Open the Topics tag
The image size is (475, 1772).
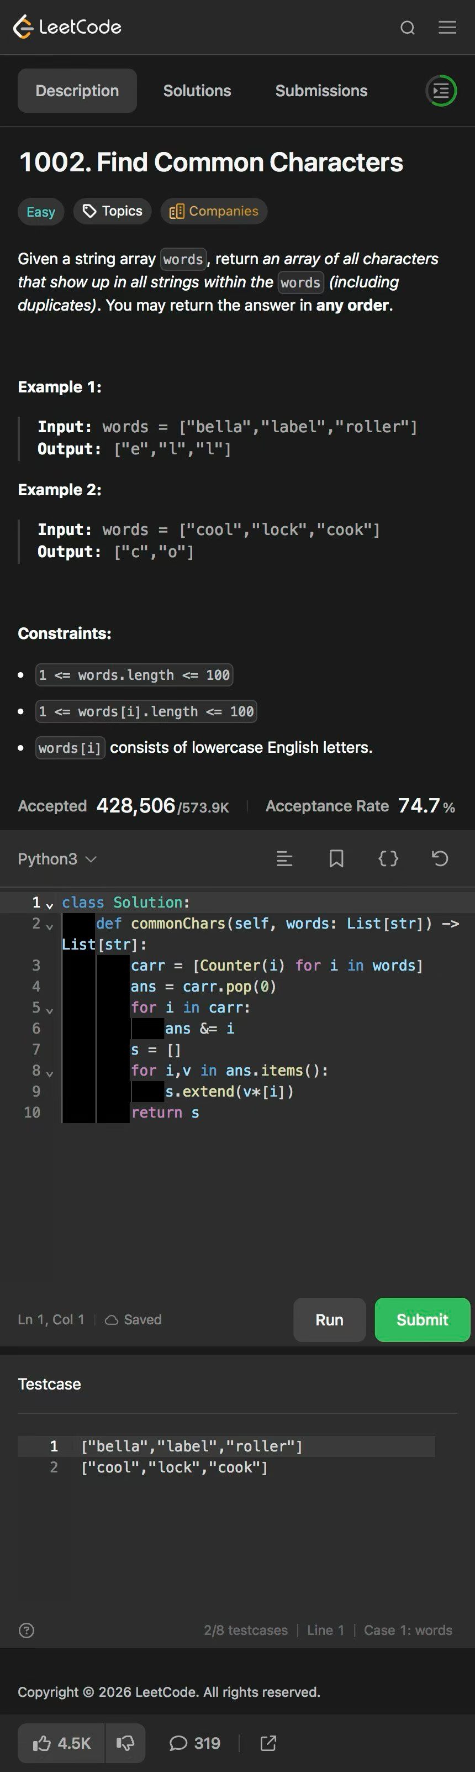113,211
